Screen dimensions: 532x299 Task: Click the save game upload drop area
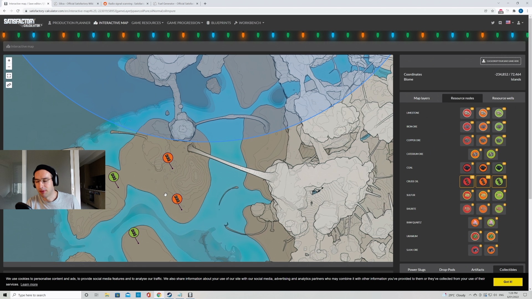(x=500, y=61)
